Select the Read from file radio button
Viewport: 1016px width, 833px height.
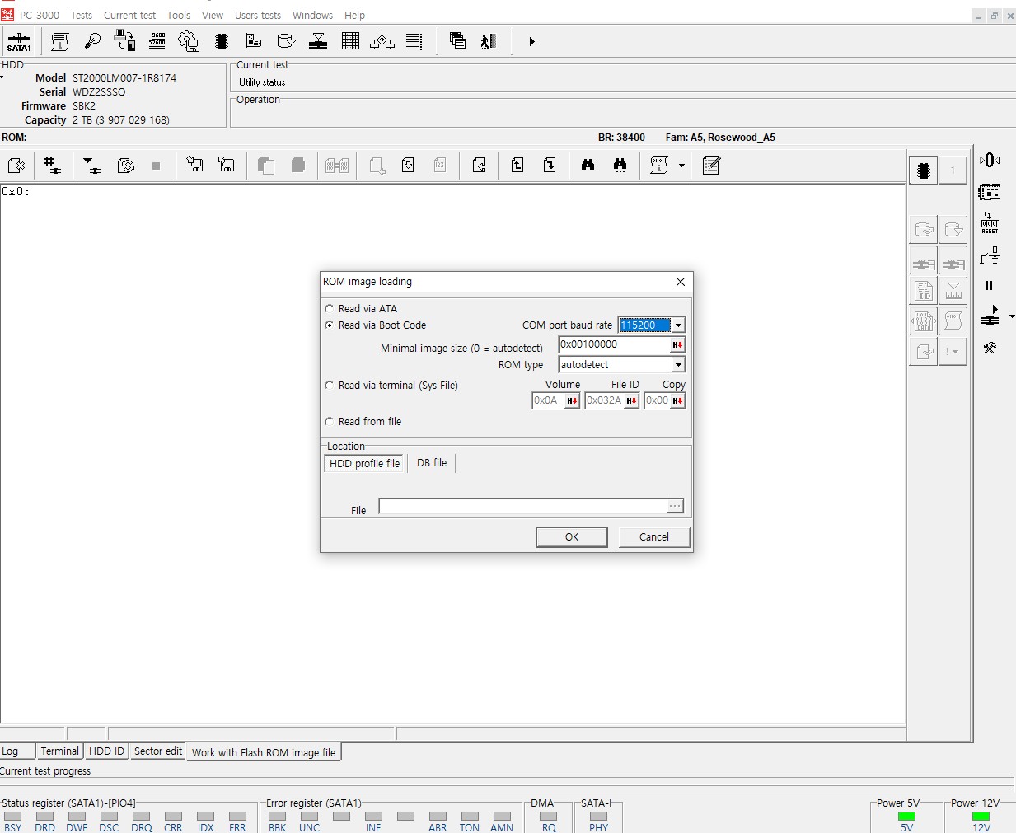[x=330, y=422]
